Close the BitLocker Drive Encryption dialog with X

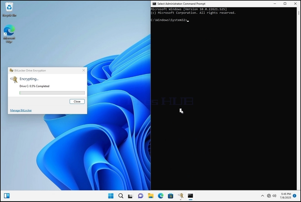click(x=84, y=71)
